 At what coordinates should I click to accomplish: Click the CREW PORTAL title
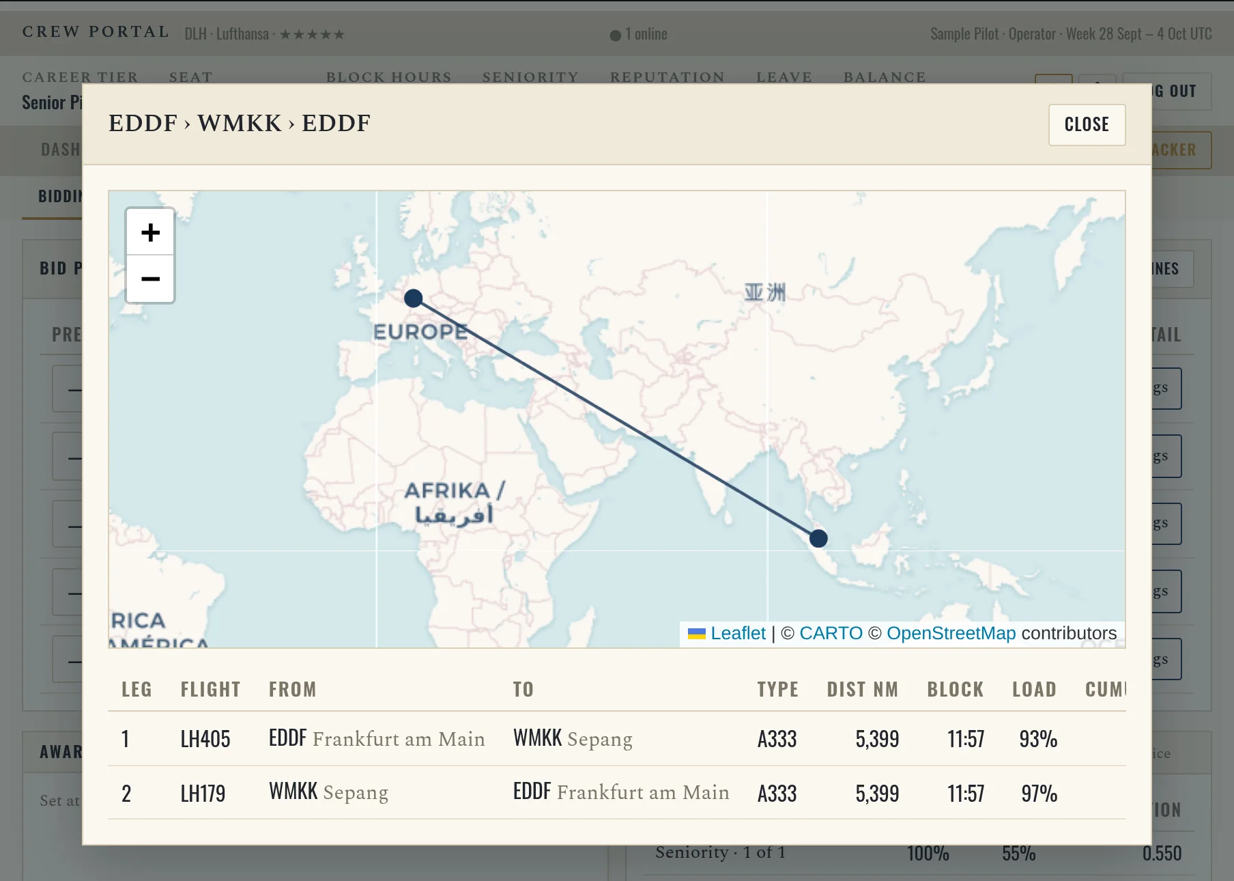click(x=96, y=32)
